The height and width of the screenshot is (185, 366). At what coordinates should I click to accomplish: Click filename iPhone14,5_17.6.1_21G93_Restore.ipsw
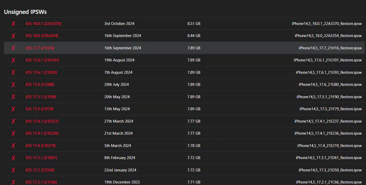coord(329,72)
